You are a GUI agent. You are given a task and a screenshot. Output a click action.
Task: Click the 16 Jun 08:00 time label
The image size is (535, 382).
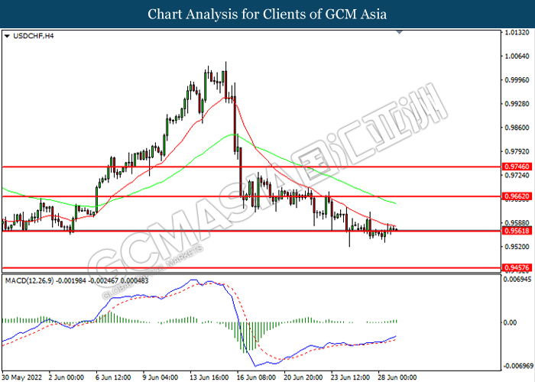(256, 377)
